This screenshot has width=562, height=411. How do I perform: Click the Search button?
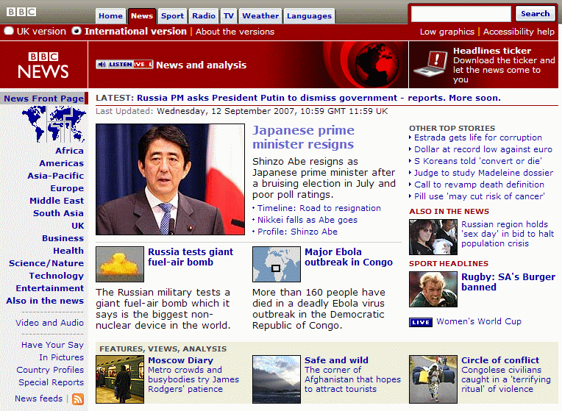pos(535,14)
